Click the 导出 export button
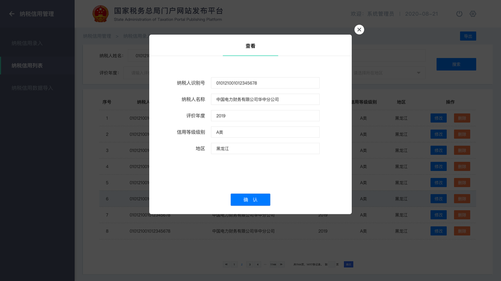501x281 pixels. click(x=468, y=37)
